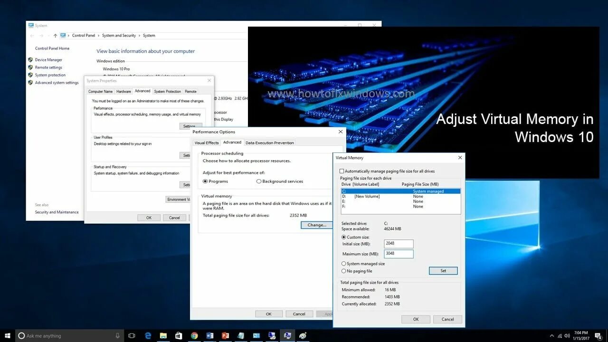The width and height of the screenshot is (608, 342).
Task: Open Security and Maintenance link
Action: click(57, 212)
